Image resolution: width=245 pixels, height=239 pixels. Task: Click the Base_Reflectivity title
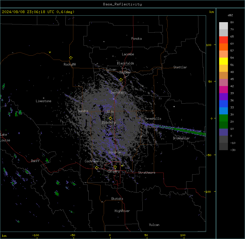point(122,4)
